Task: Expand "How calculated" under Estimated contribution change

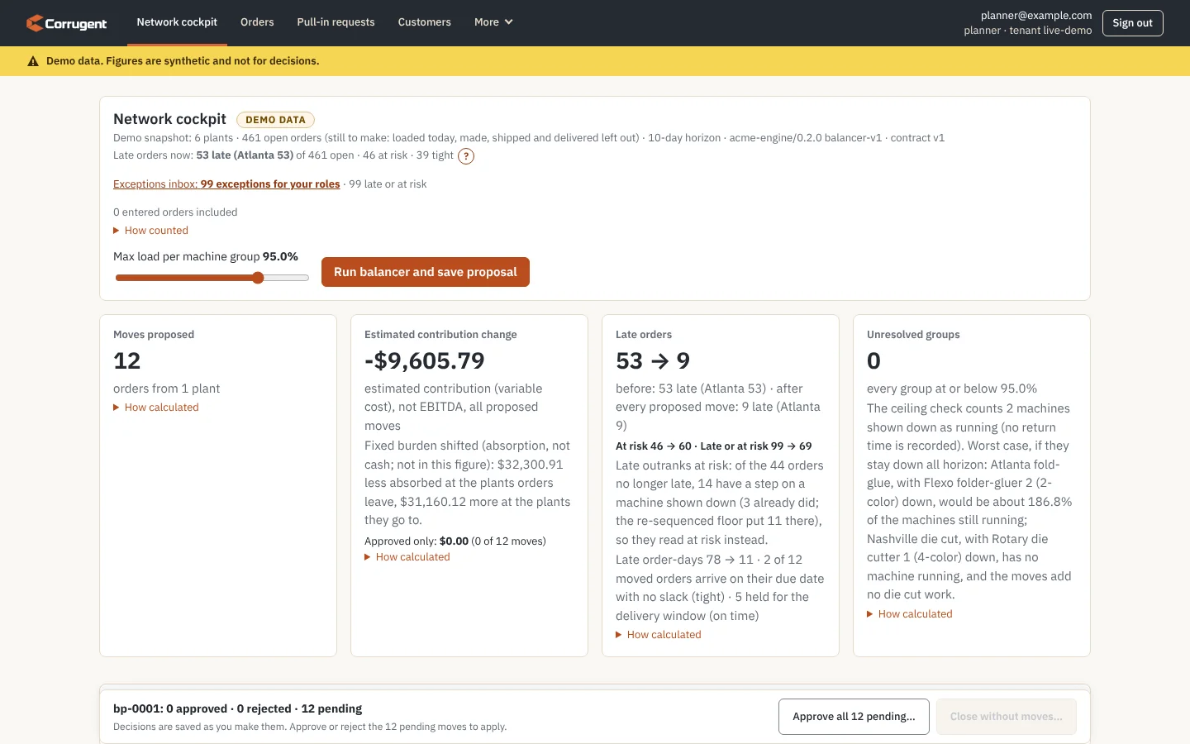Action: coord(407,557)
